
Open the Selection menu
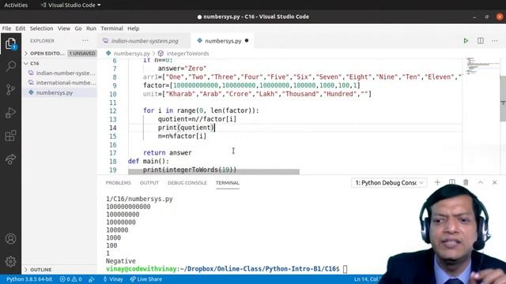pyautogui.click(x=41, y=28)
